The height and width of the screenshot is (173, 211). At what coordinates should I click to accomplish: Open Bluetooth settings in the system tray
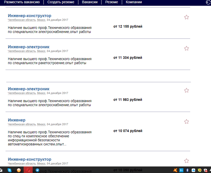[x=187, y=170]
